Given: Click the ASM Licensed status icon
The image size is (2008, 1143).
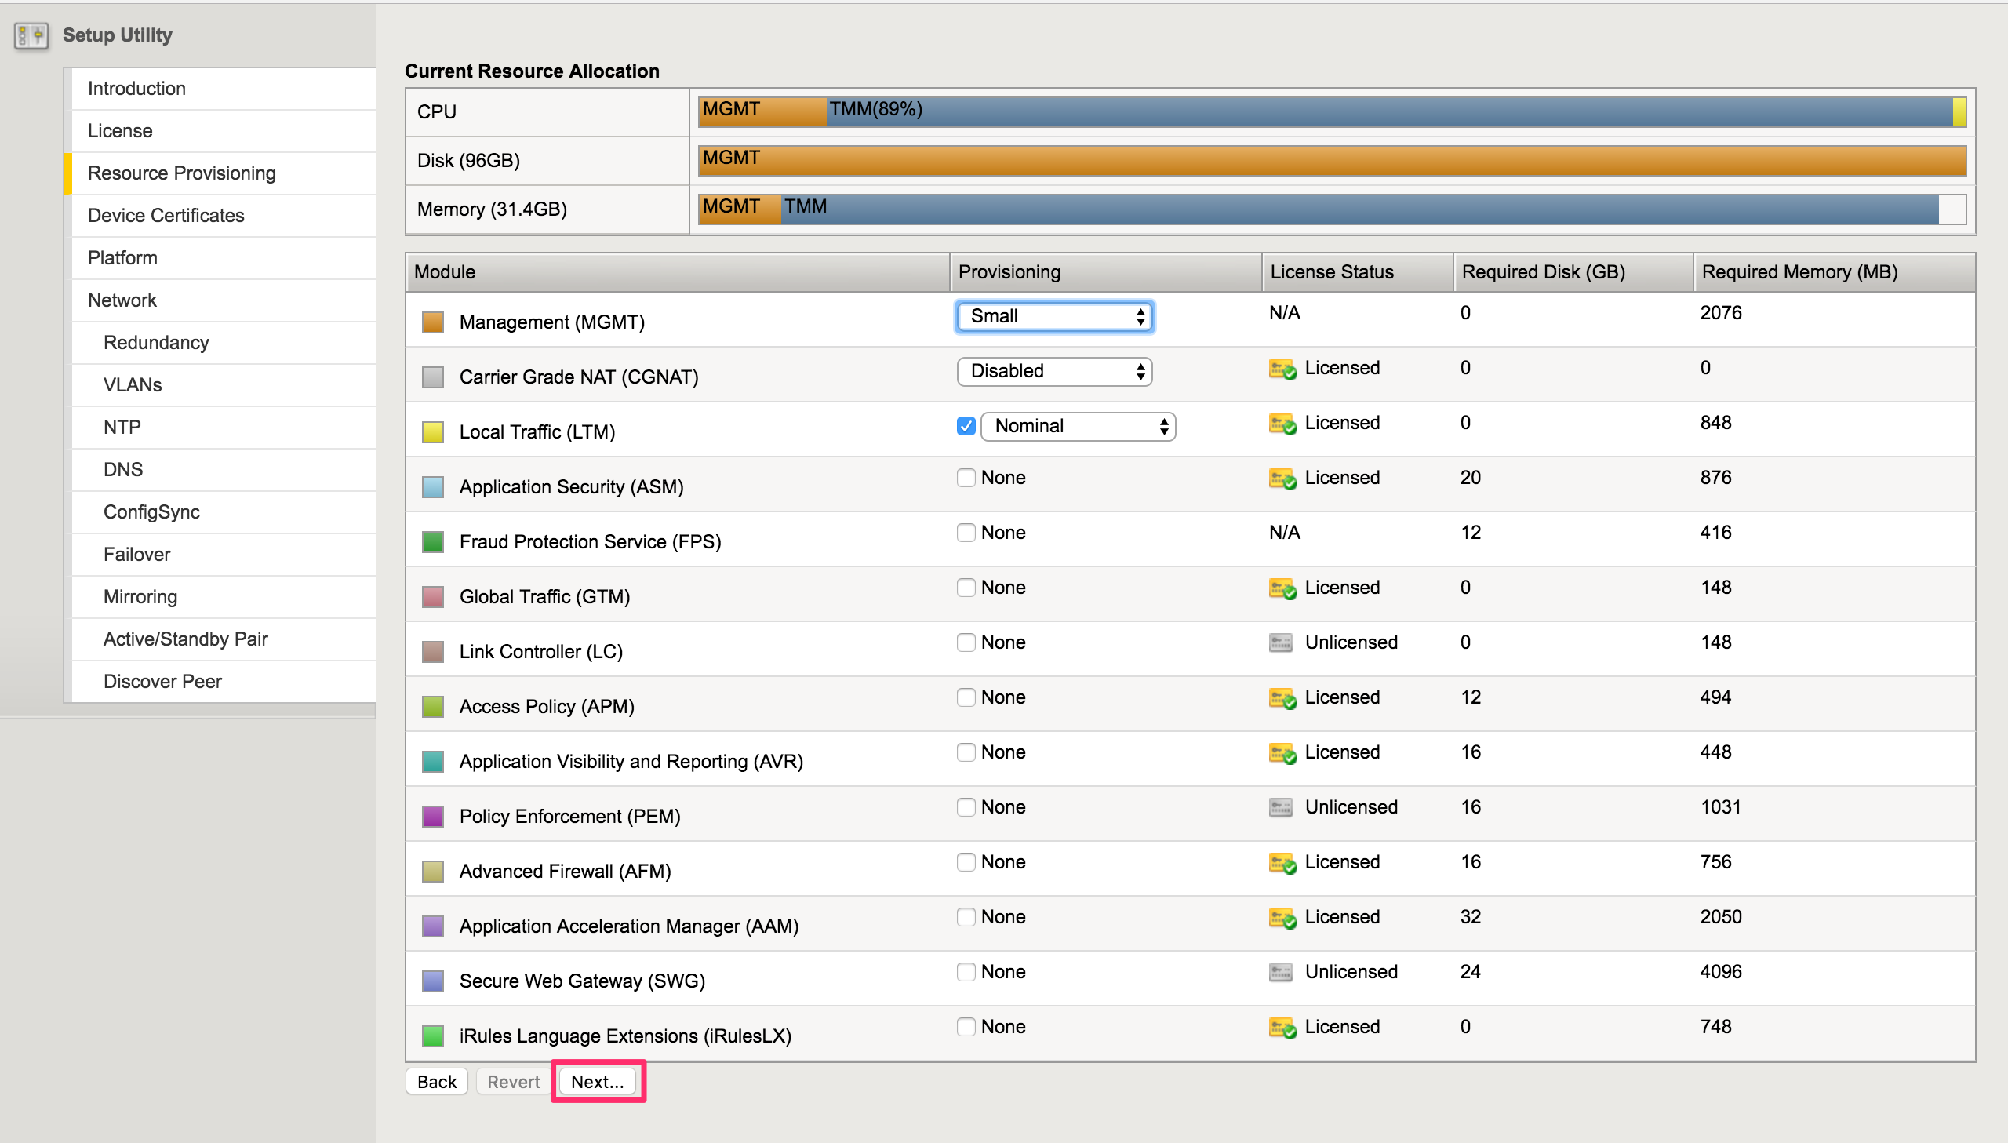Looking at the screenshot, I should click(1282, 478).
